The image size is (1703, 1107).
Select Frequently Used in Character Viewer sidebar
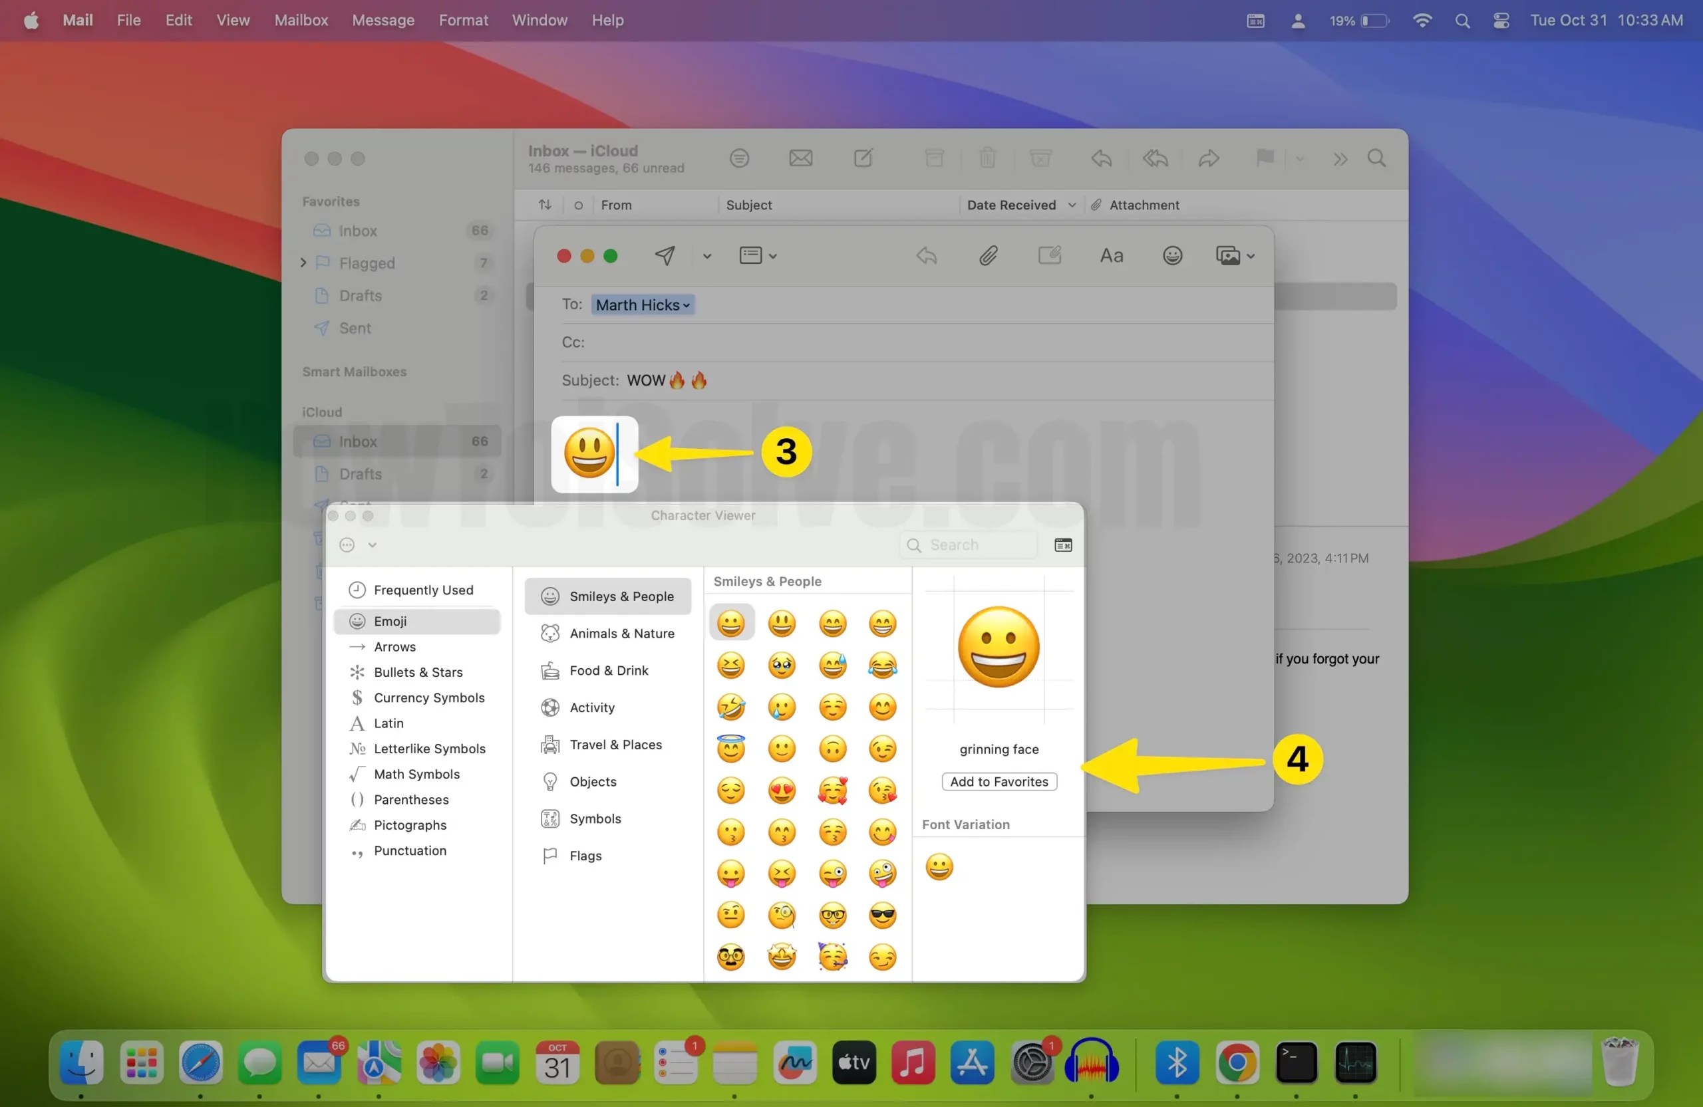[x=423, y=589]
